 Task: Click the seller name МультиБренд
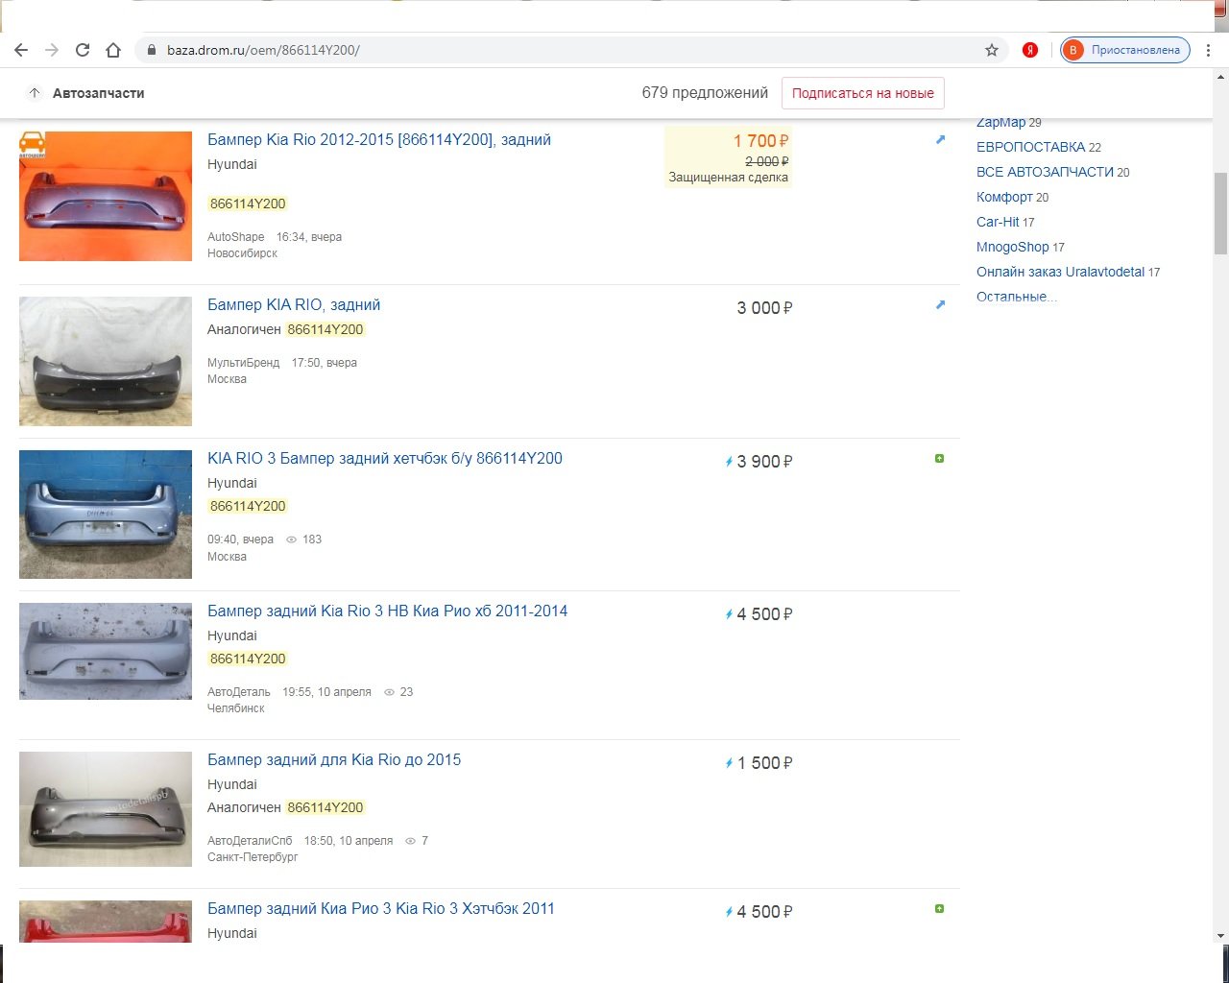244,363
